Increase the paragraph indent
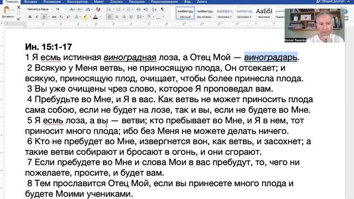Image resolution: width=354 pixels, height=199 pixels. tap(145, 9)
